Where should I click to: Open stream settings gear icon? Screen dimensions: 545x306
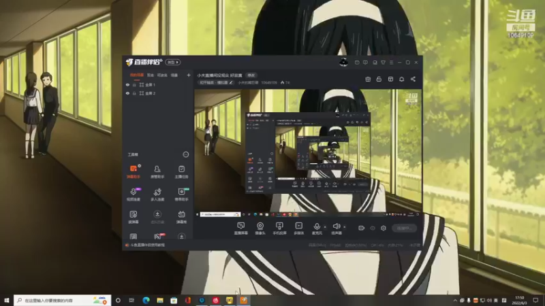click(384, 228)
